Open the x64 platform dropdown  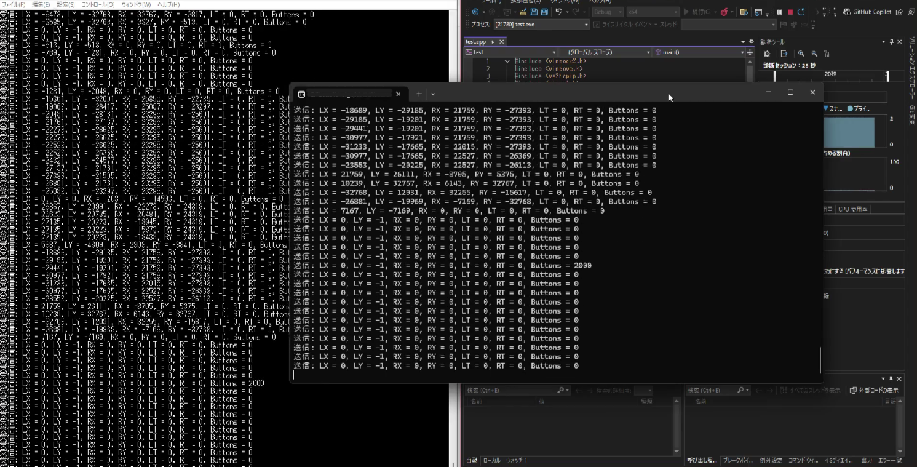click(x=652, y=12)
